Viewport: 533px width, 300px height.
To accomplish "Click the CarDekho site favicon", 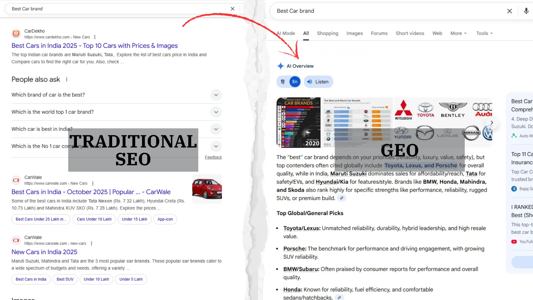I will coord(16,34).
